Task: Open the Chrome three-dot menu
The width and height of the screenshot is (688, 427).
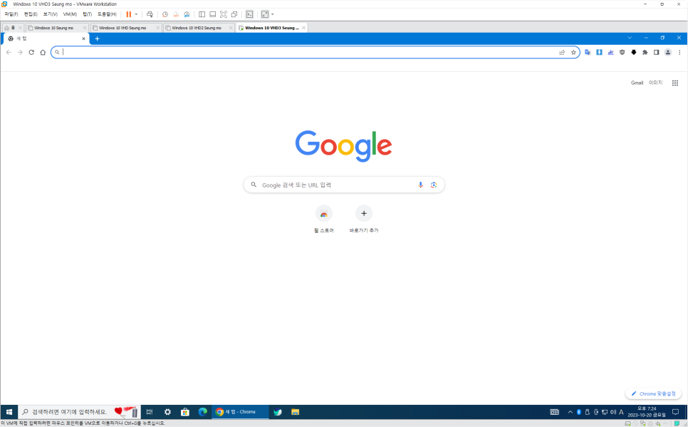Action: coord(679,52)
